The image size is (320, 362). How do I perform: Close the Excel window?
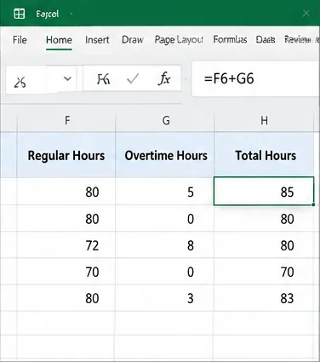tap(306, 13)
